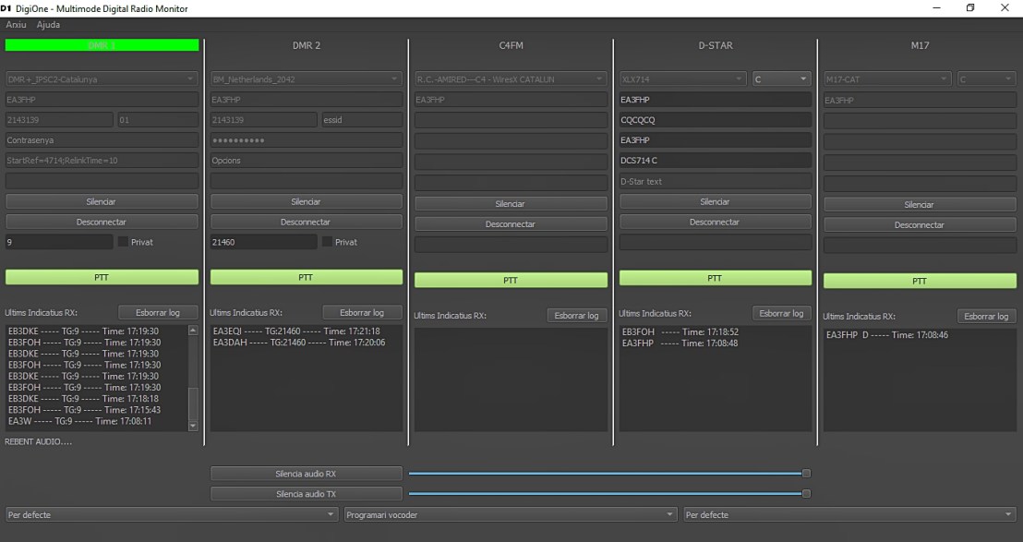Image resolution: width=1023 pixels, height=542 pixels.
Task: Click the DMR 1 log scrollbar down arrow
Action: point(193,426)
